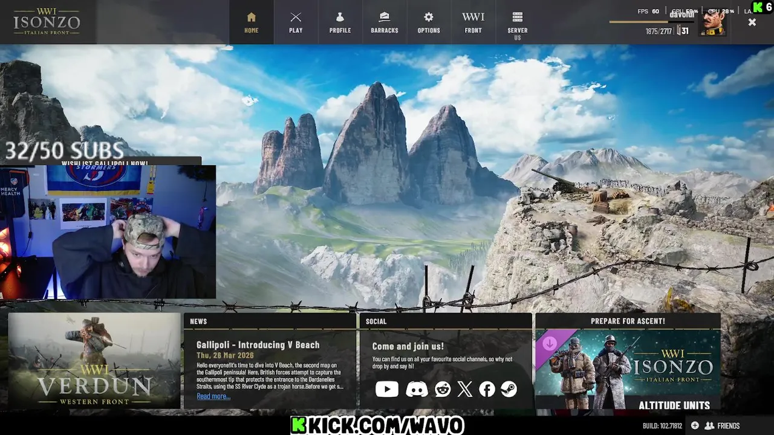Viewport: 774px width, 435px height.
Task: Click the News panel header
Action: pyautogui.click(x=270, y=321)
